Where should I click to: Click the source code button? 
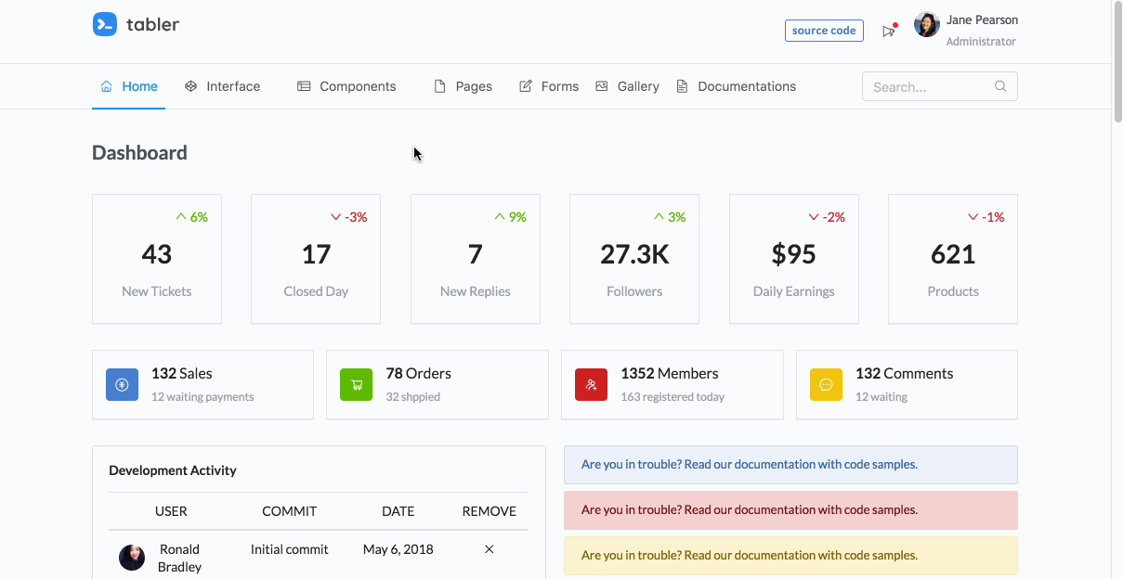coord(824,31)
